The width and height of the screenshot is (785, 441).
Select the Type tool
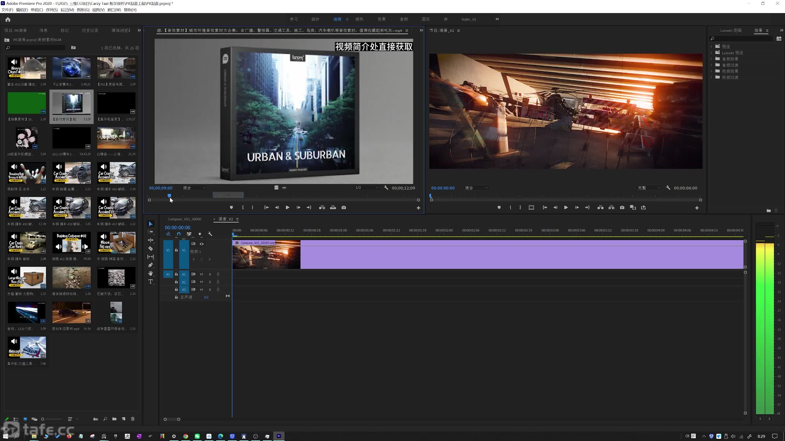point(150,281)
